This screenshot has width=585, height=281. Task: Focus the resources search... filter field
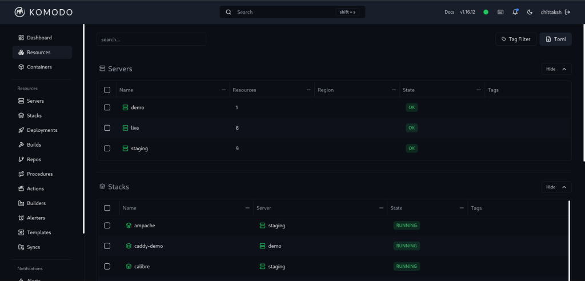[151, 39]
